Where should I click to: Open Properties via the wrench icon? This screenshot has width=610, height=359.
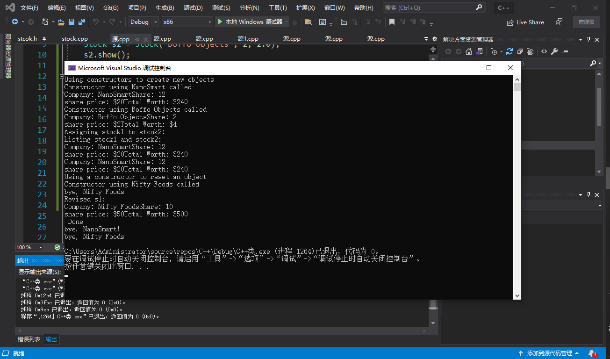pos(555,51)
